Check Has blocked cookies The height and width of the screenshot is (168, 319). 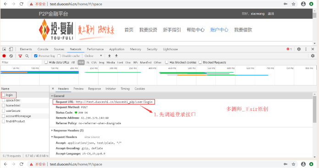167,62
